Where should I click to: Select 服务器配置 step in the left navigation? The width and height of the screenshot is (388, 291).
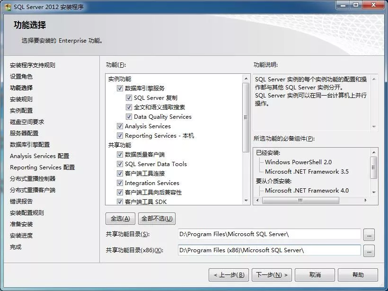pos(24,133)
